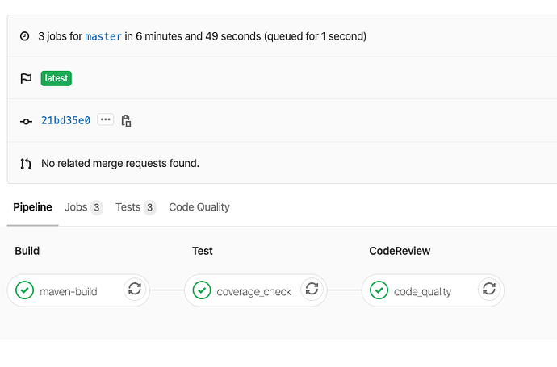This screenshot has height=367, width=557.
Task: Open the coverage_check job
Action: point(254,291)
